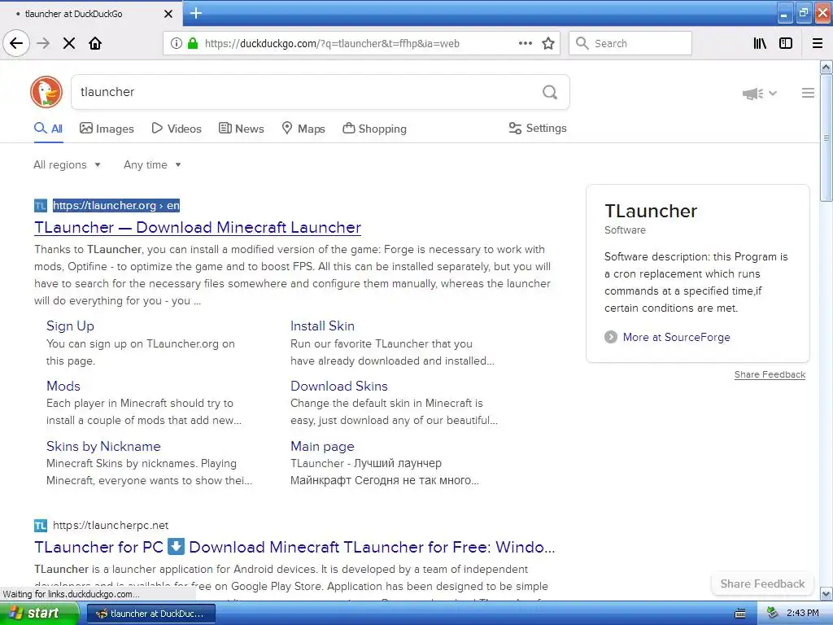Open TLauncher for PC Download result
This screenshot has height=625, width=833.
[x=294, y=547]
